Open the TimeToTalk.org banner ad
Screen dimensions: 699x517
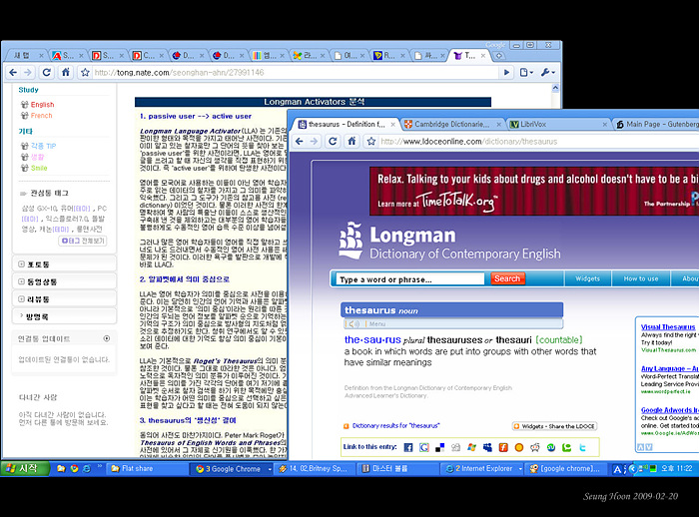[534, 192]
